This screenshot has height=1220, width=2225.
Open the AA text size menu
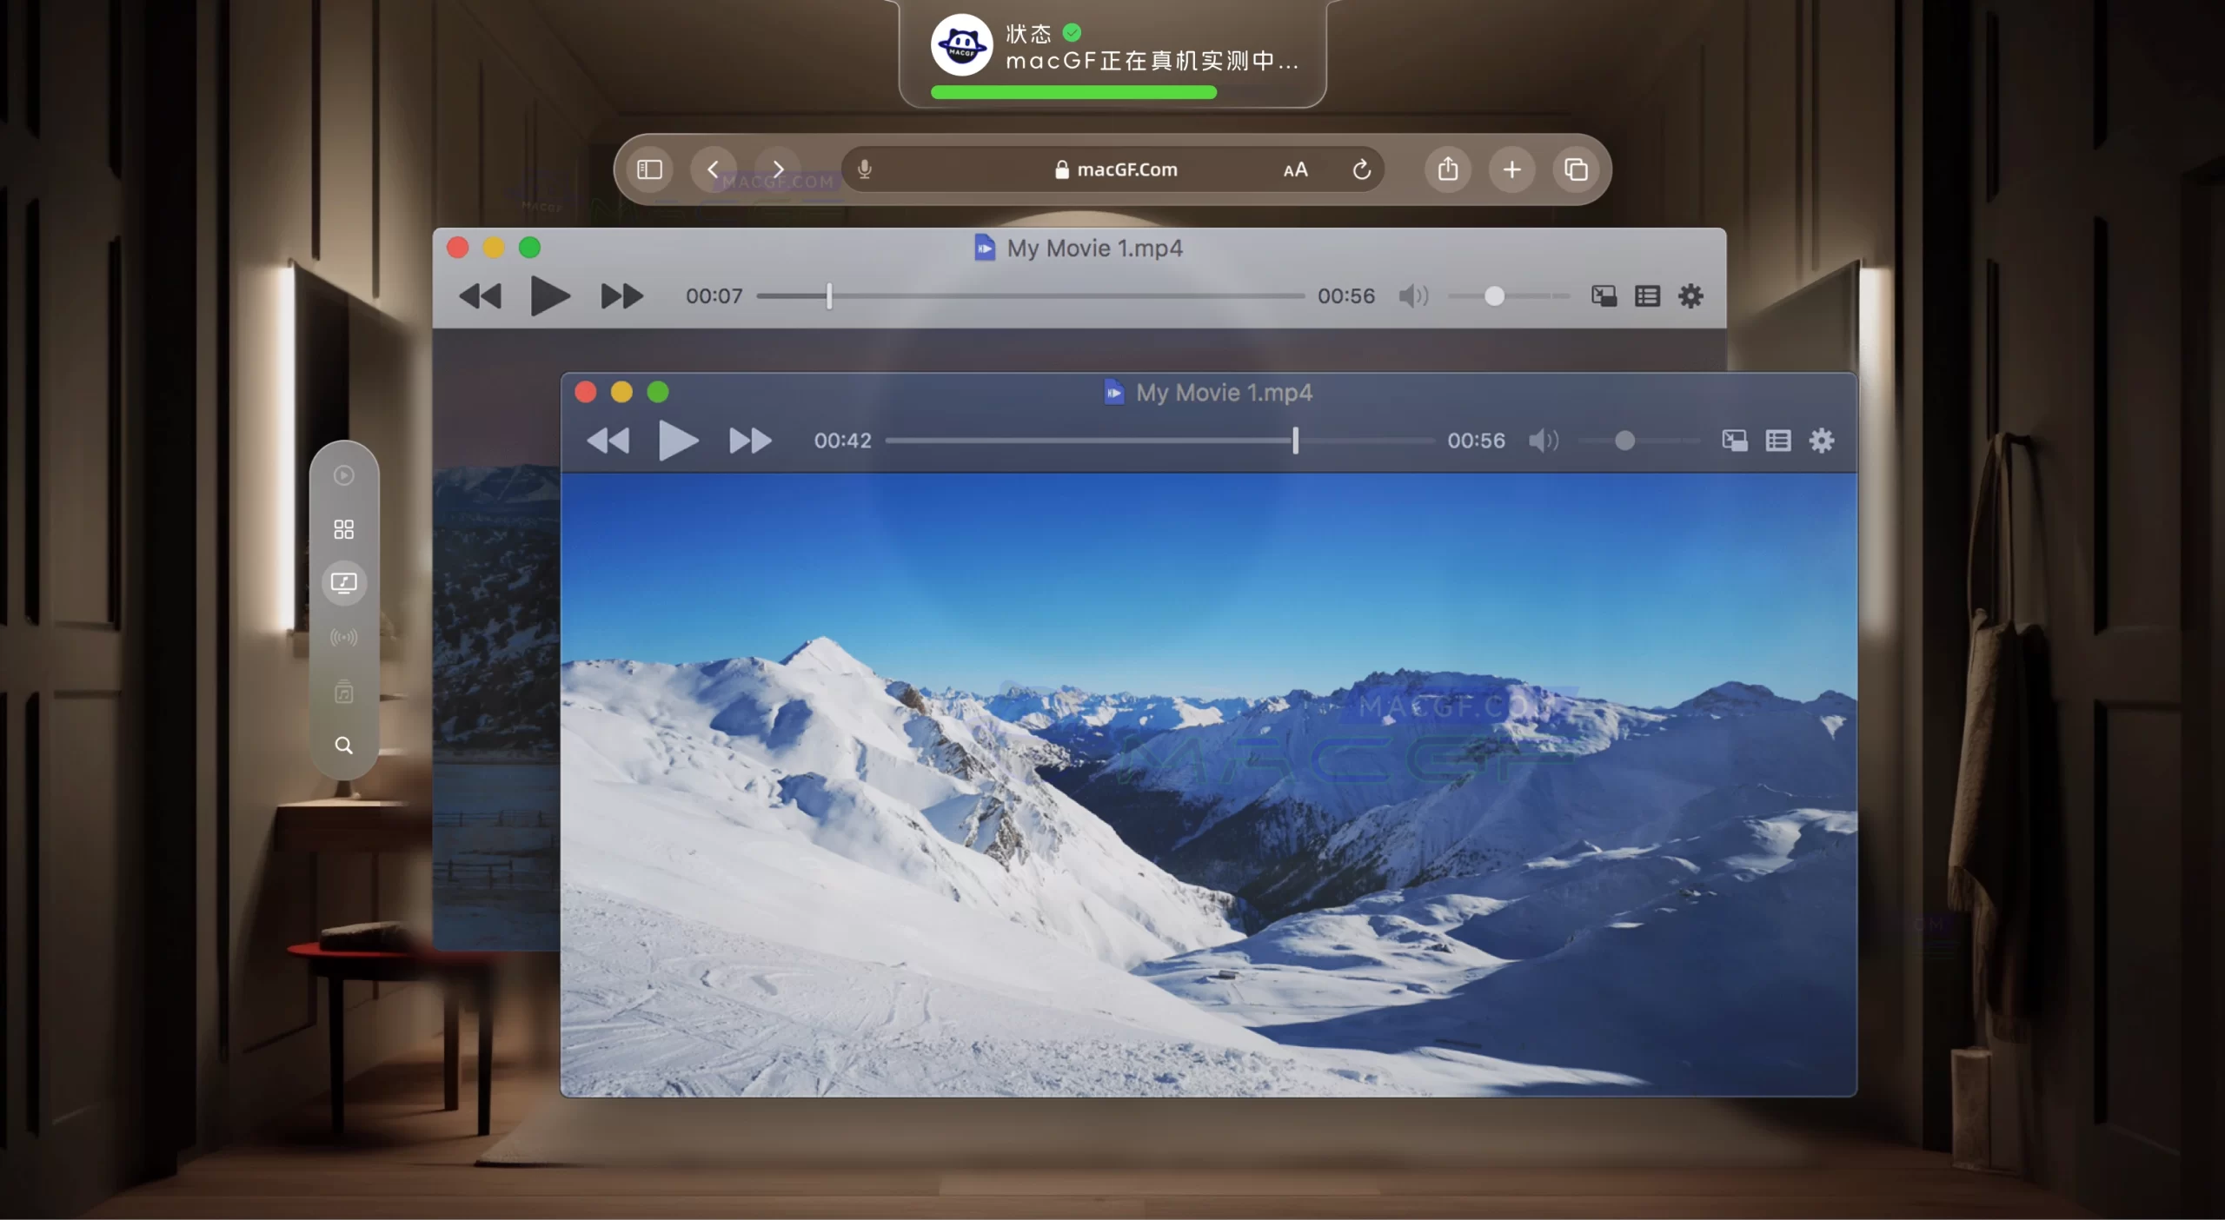point(1294,169)
